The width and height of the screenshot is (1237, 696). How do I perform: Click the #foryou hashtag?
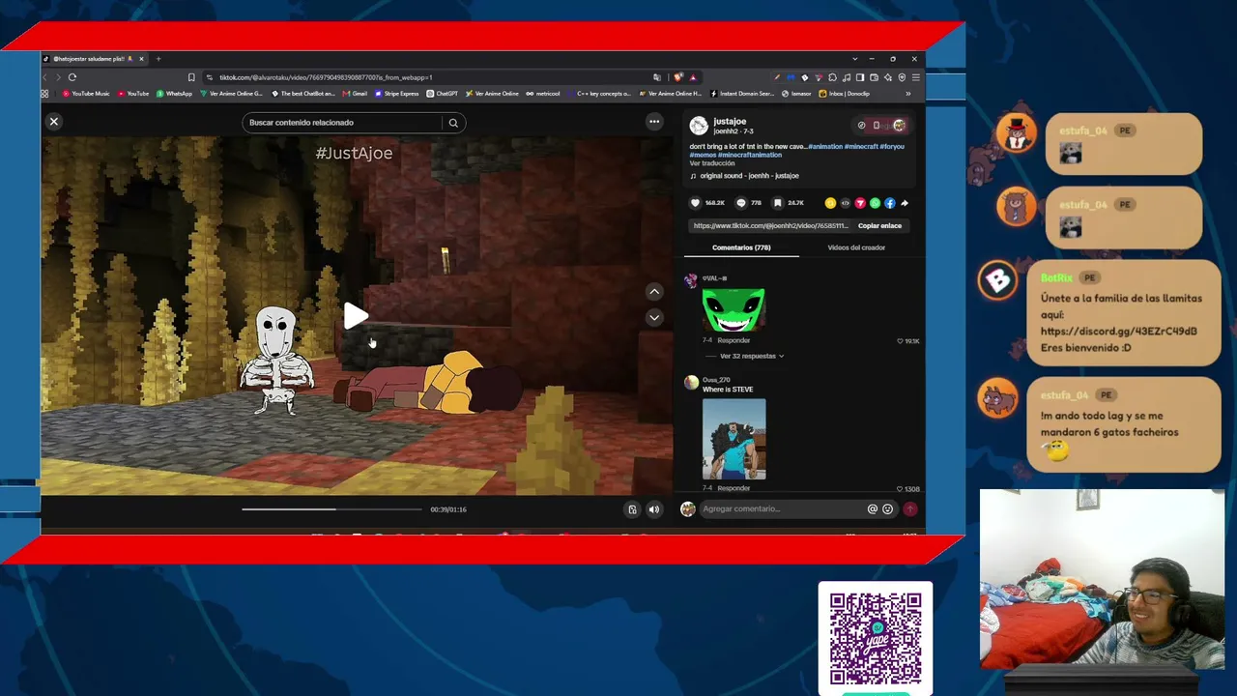892,147
